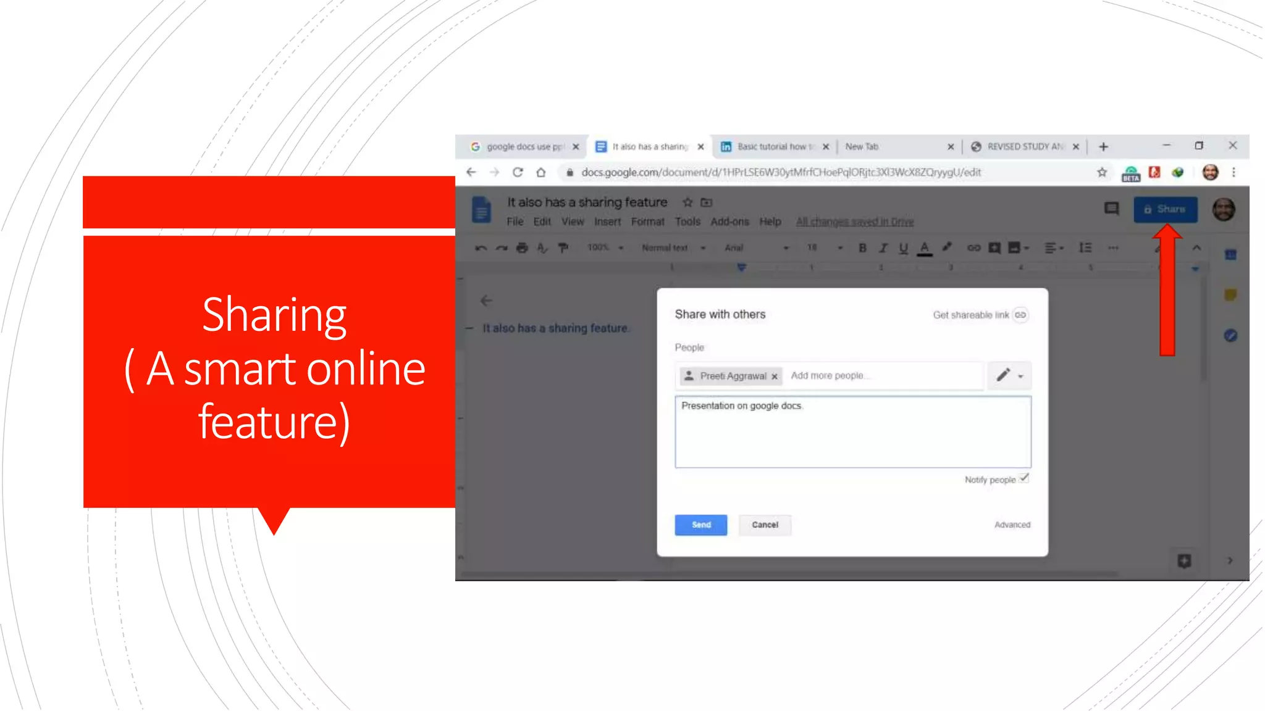Click the print toolbar icon
Image resolution: width=1265 pixels, height=711 pixels.
coord(522,248)
